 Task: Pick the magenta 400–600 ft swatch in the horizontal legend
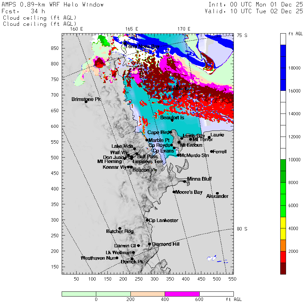[x=182, y=294]
